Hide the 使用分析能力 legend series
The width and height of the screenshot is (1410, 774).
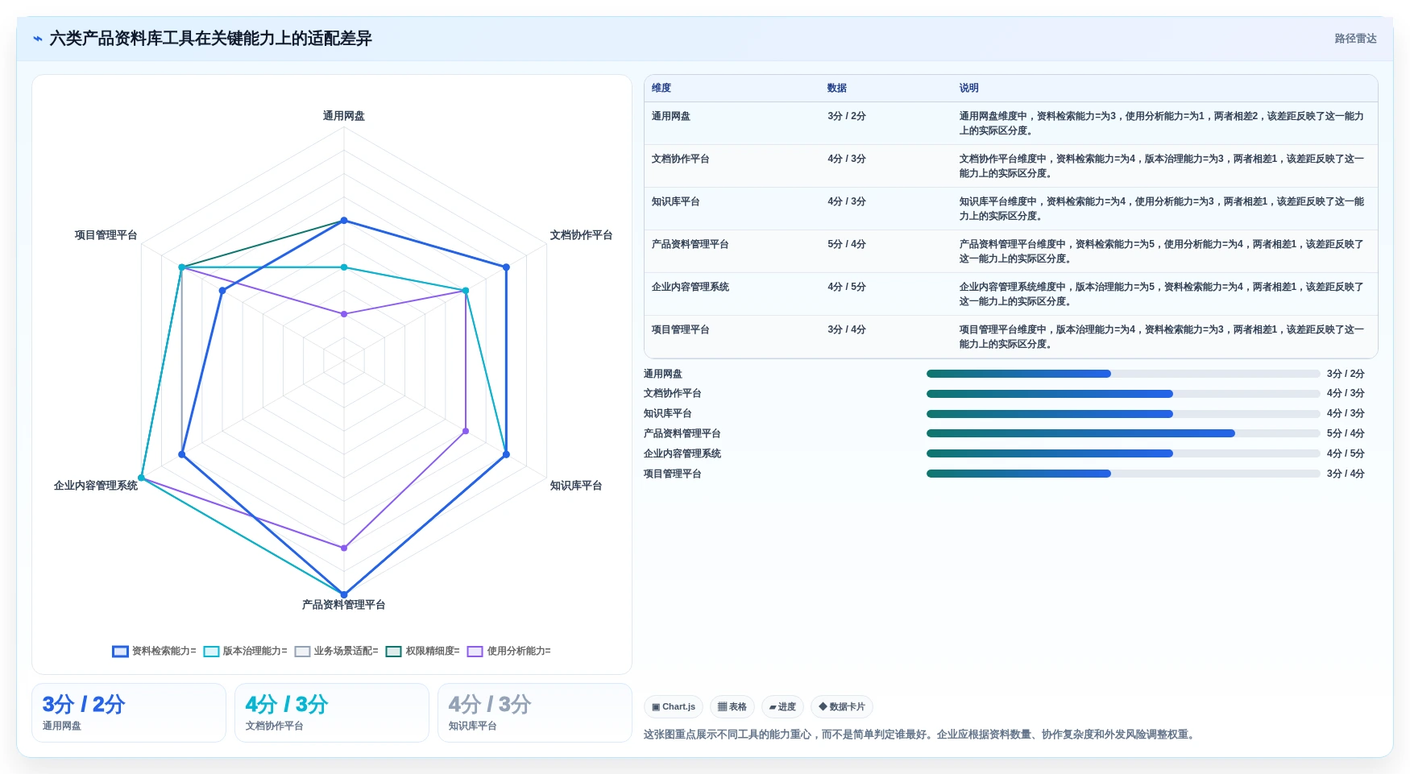coord(509,651)
